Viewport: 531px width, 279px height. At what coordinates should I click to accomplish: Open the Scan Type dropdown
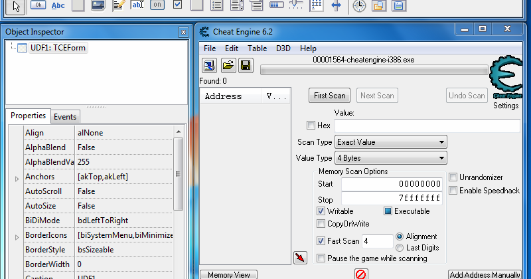391,142
